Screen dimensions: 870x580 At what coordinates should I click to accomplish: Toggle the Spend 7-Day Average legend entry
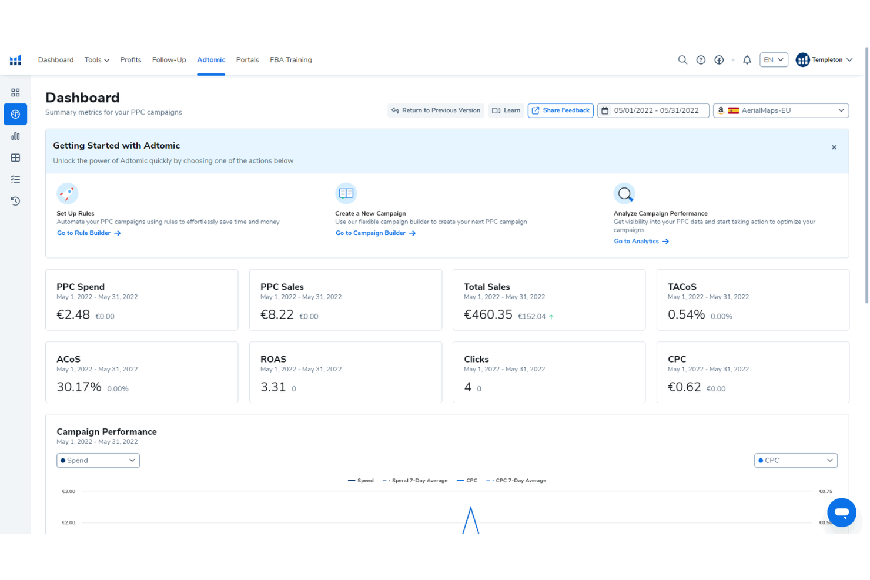click(x=415, y=481)
